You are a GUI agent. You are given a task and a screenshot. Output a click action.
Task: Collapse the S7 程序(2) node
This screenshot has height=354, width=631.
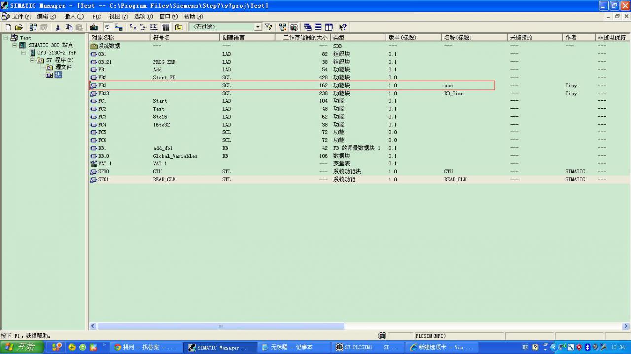point(32,60)
